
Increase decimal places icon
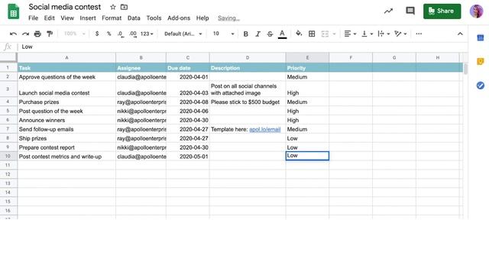133,34
